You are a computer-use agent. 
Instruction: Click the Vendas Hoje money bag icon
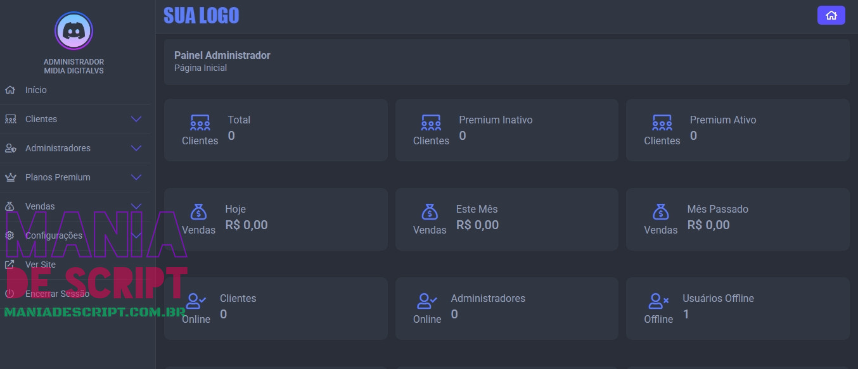pyautogui.click(x=198, y=211)
